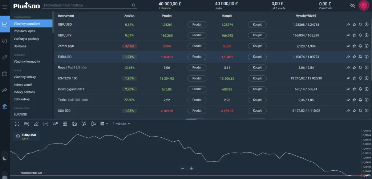This screenshot has width=372, height=179.
Task: Select Vzrůsty a poklesy category
Action: pos(26,39)
